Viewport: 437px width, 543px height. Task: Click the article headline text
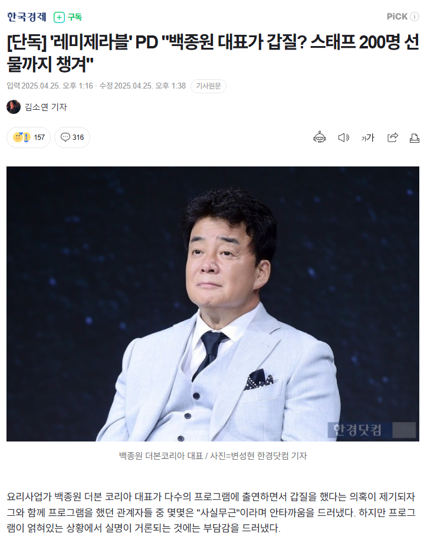click(213, 53)
